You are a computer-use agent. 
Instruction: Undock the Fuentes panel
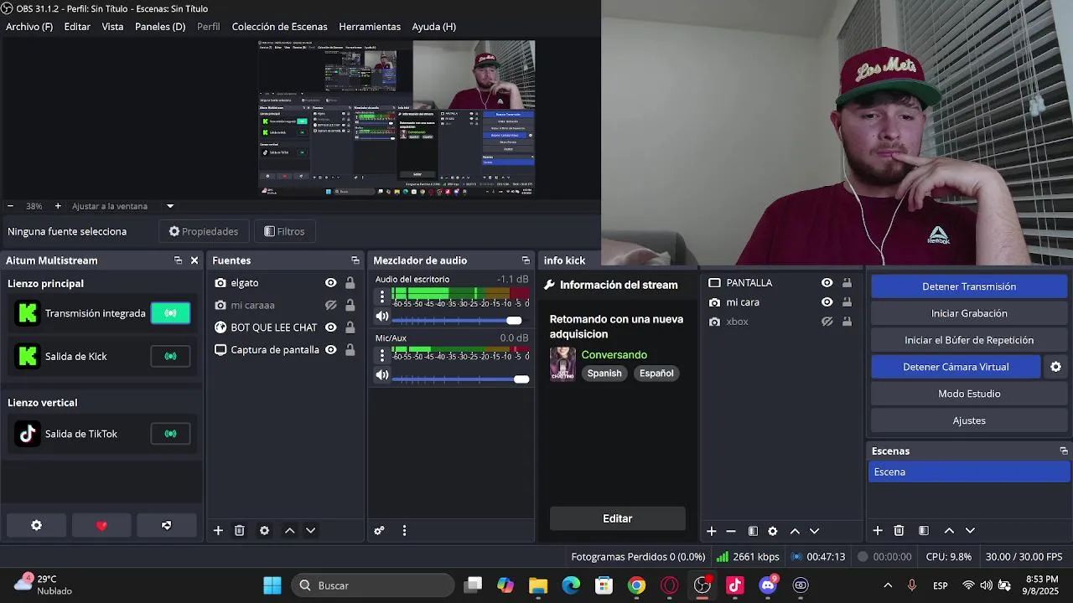355,260
